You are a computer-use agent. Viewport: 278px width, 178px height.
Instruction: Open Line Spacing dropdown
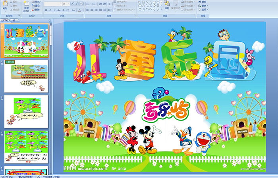[110, 4]
